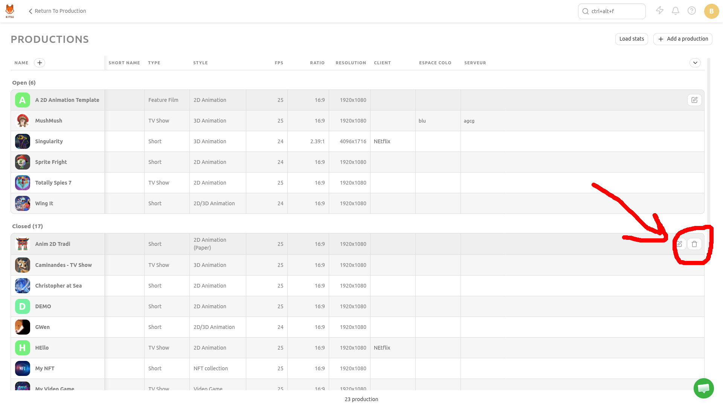Screen dimensions: 723x406
Task: Click the Kitsu fox logo
Action: click(10, 11)
